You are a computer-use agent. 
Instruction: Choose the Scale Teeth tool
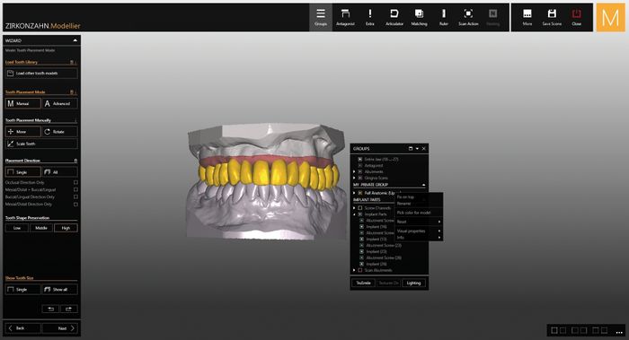(41, 144)
